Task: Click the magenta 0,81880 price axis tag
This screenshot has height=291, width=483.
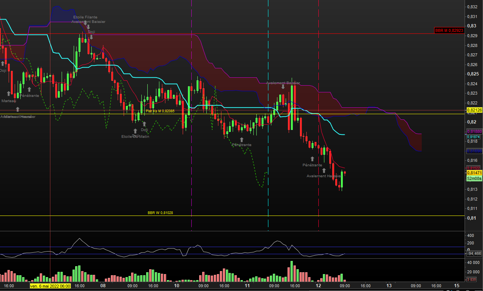Action: pyautogui.click(x=474, y=131)
